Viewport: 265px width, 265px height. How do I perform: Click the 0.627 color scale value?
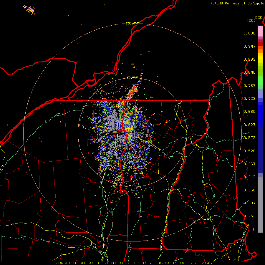pyautogui.click(x=249, y=125)
